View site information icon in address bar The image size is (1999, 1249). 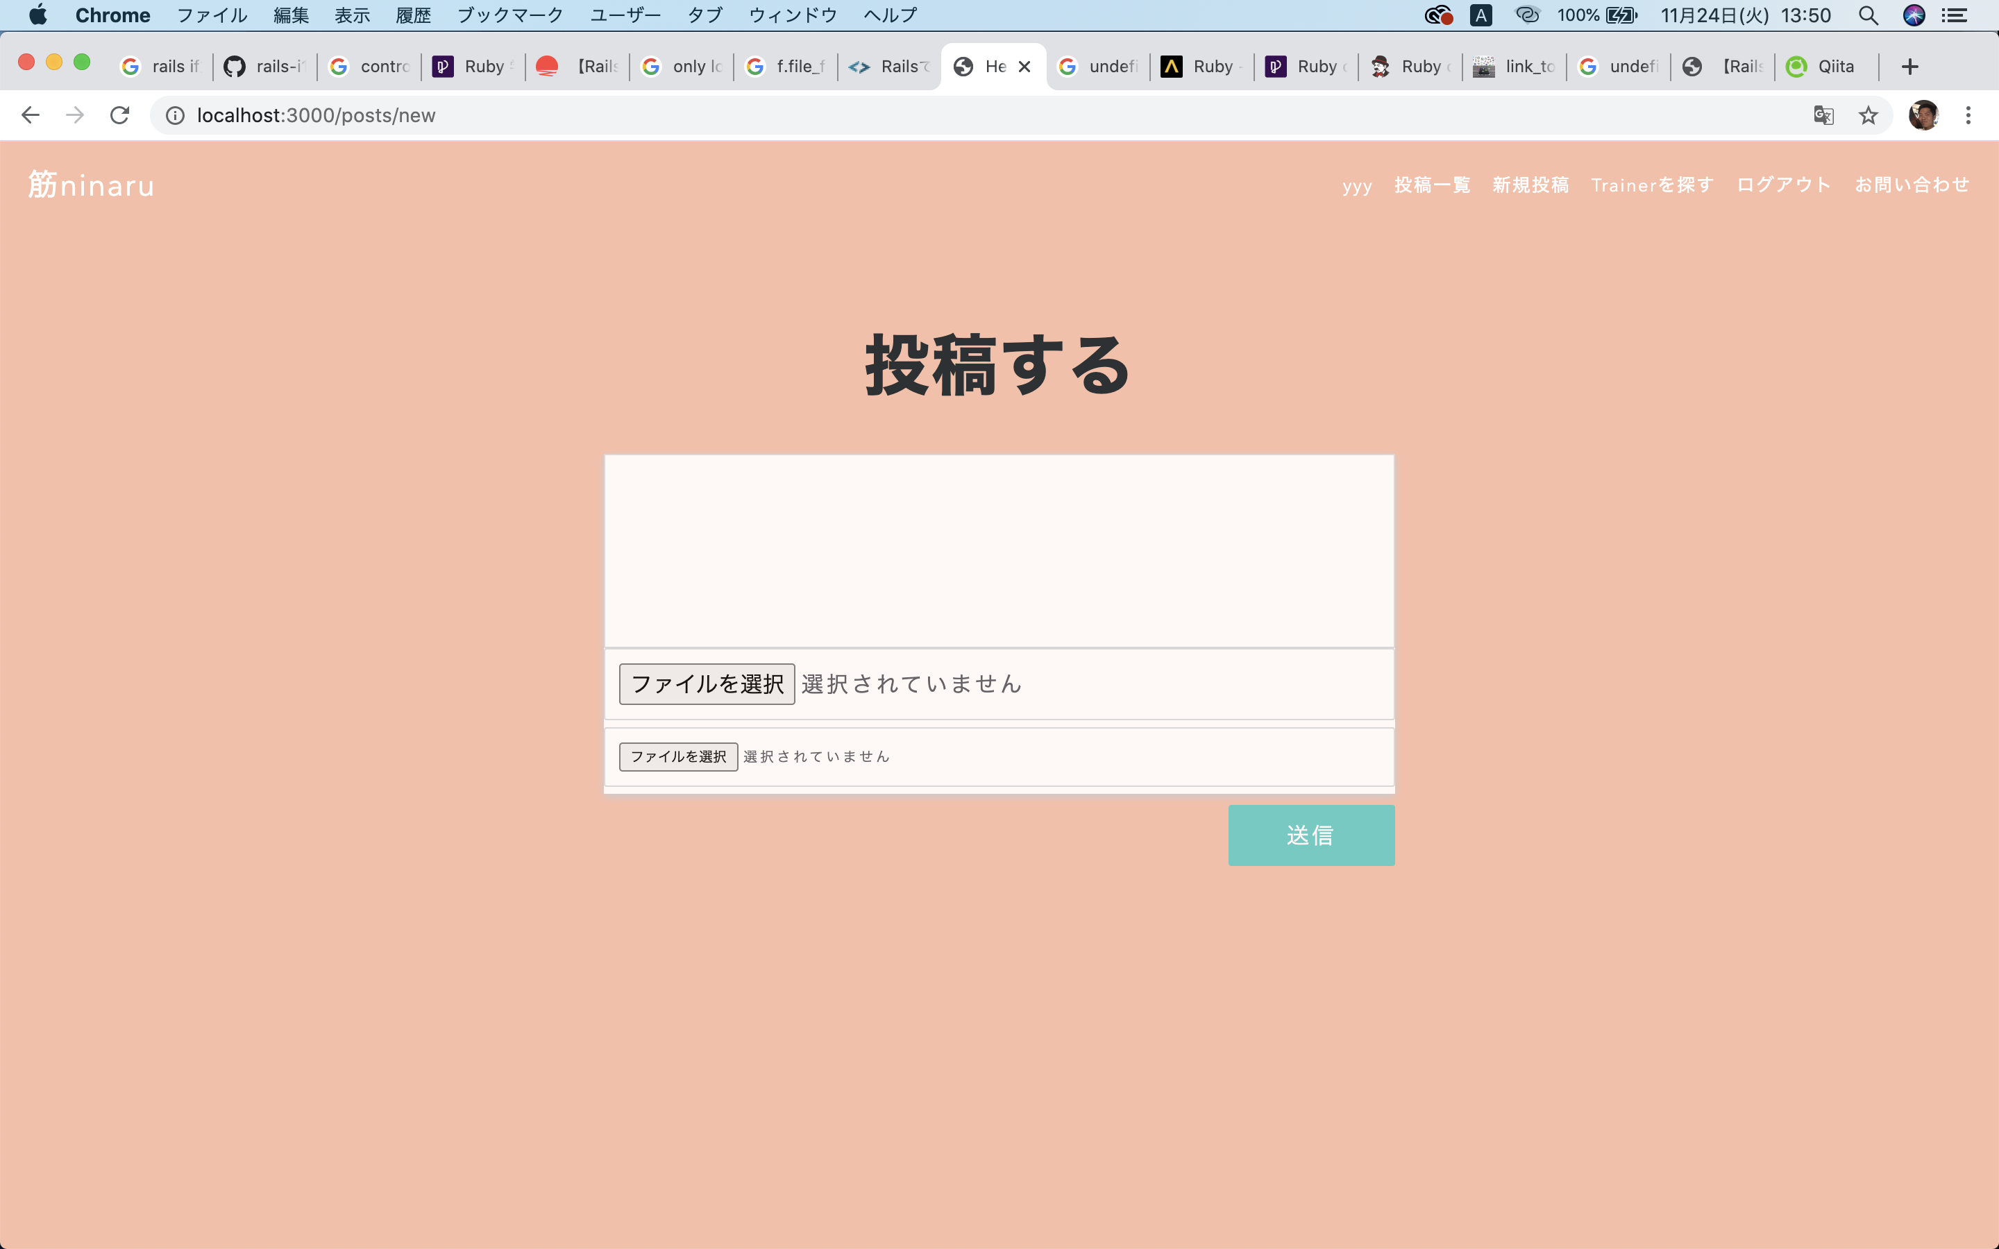(x=175, y=114)
